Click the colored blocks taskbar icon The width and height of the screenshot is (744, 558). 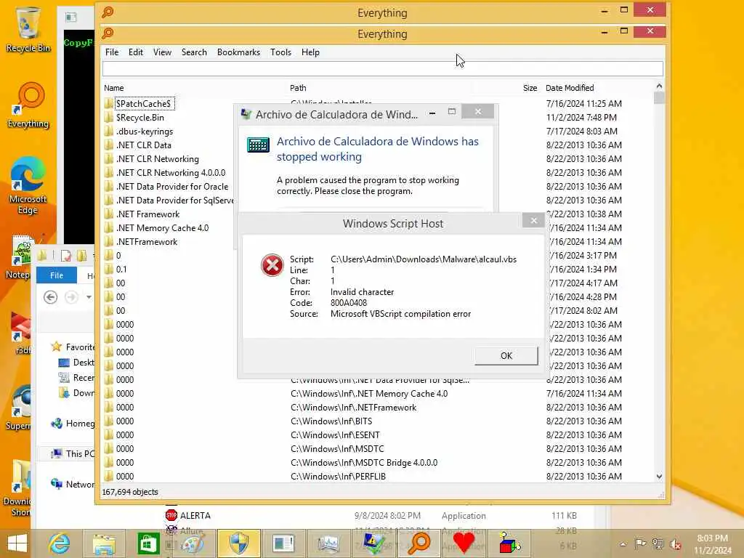509,543
